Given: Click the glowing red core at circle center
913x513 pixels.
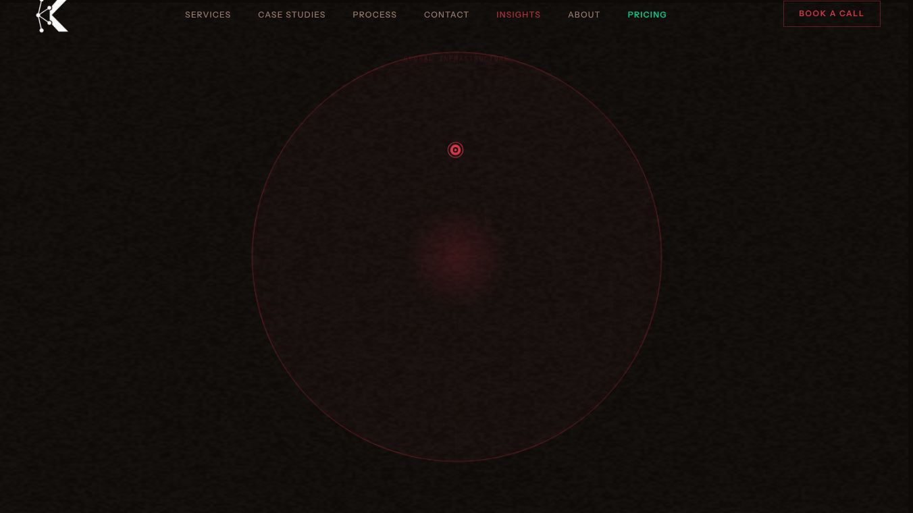Looking at the screenshot, I should 456,256.
